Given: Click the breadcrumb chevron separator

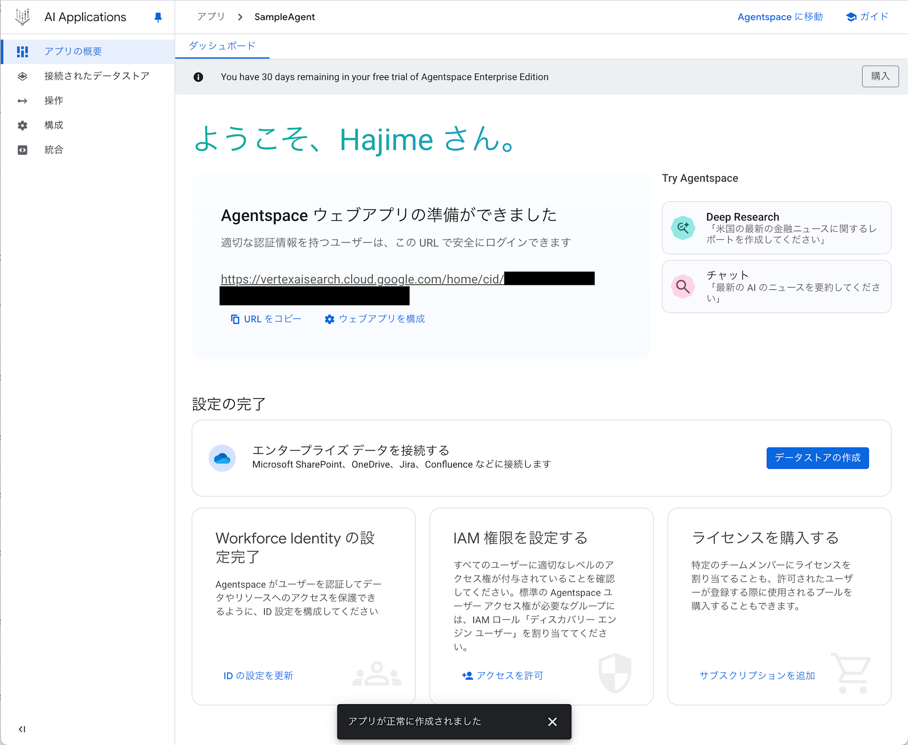Looking at the screenshot, I should (240, 17).
